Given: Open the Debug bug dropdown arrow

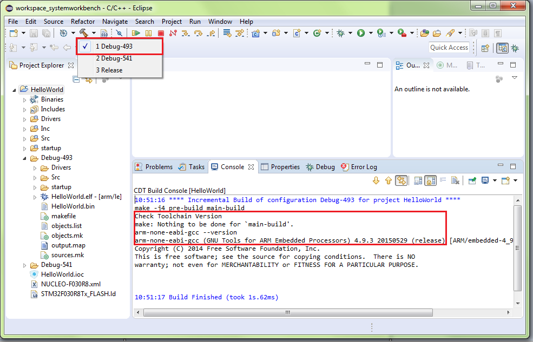Looking at the screenshot, I should click(x=350, y=33).
